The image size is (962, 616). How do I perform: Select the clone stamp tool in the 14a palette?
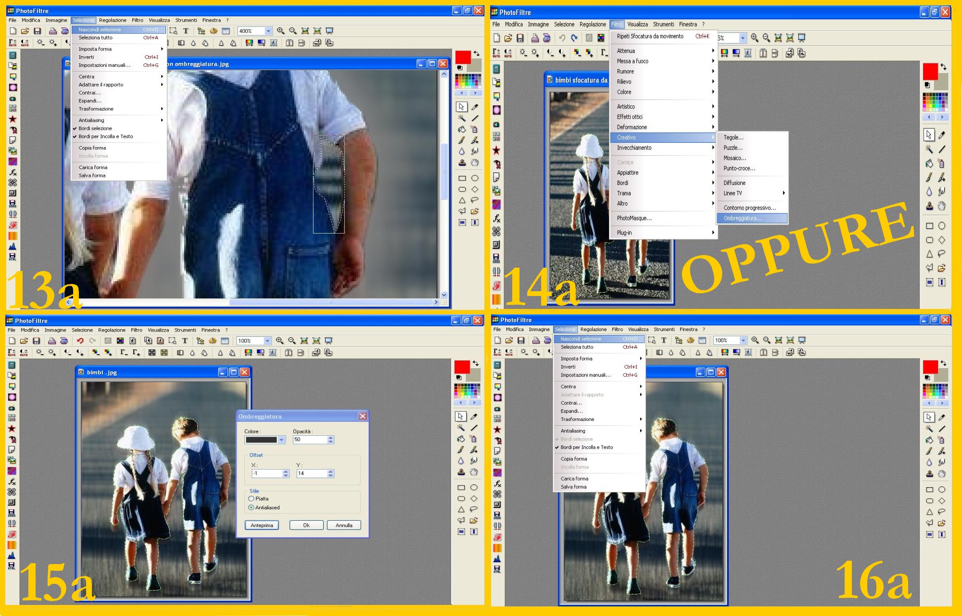click(x=929, y=206)
